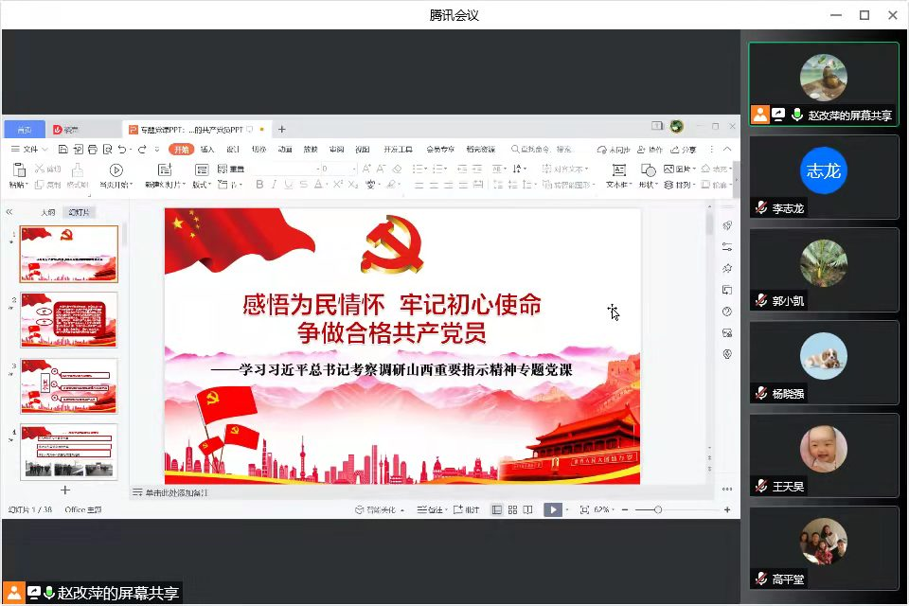Collapse the slide thumbnail panel
The image size is (909, 606).
tap(9, 213)
